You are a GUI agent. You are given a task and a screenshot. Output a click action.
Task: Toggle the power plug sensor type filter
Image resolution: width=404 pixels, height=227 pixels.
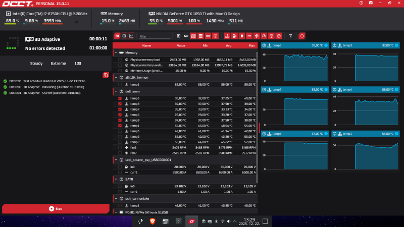tap(242, 36)
